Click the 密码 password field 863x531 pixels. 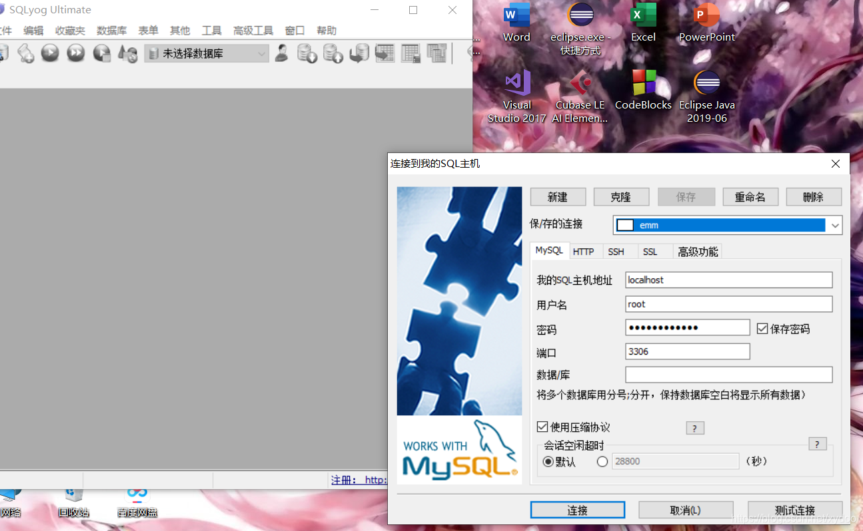click(688, 327)
